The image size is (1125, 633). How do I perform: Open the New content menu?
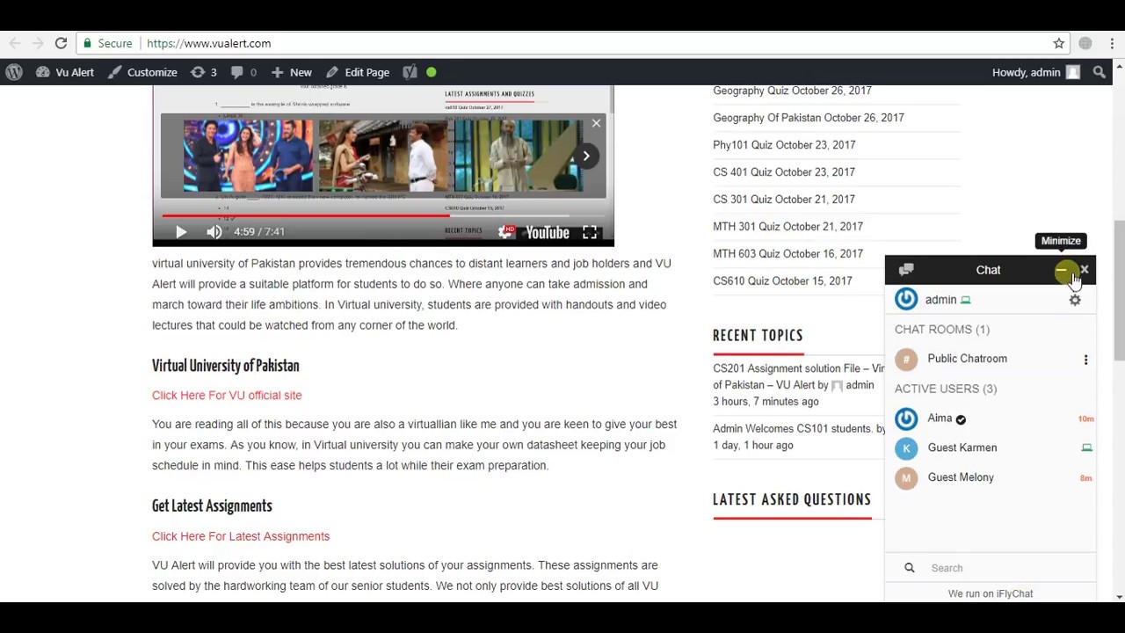click(291, 72)
